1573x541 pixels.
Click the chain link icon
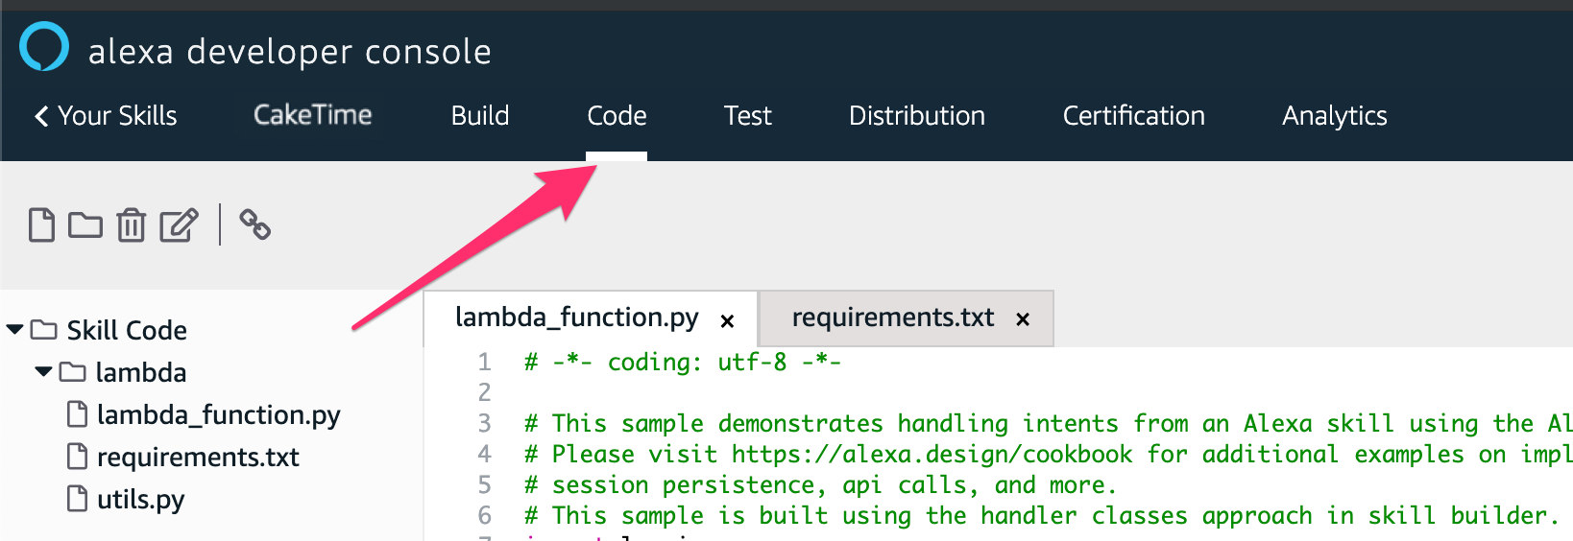254,224
